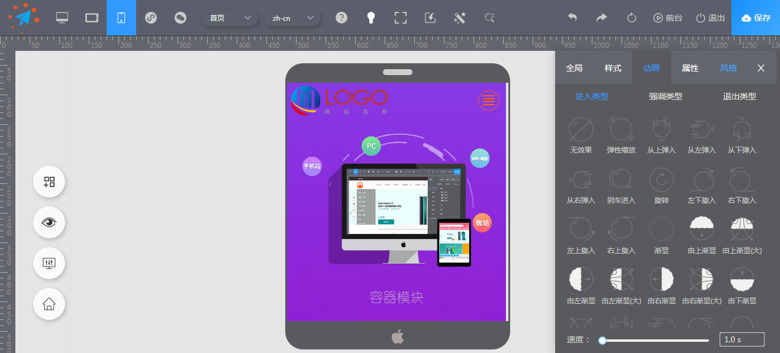Switch to tablet view mode

pyautogui.click(x=92, y=18)
